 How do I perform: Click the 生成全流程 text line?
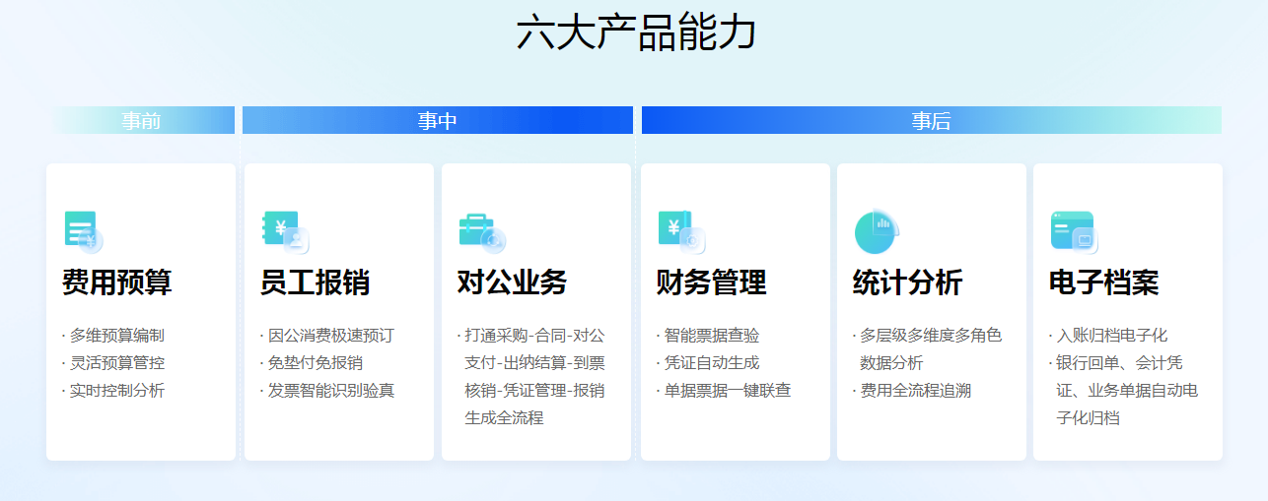504,418
